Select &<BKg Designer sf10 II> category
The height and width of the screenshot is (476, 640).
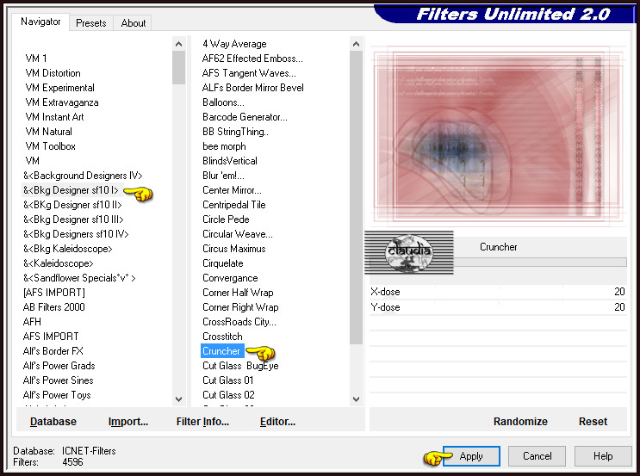click(72, 205)
